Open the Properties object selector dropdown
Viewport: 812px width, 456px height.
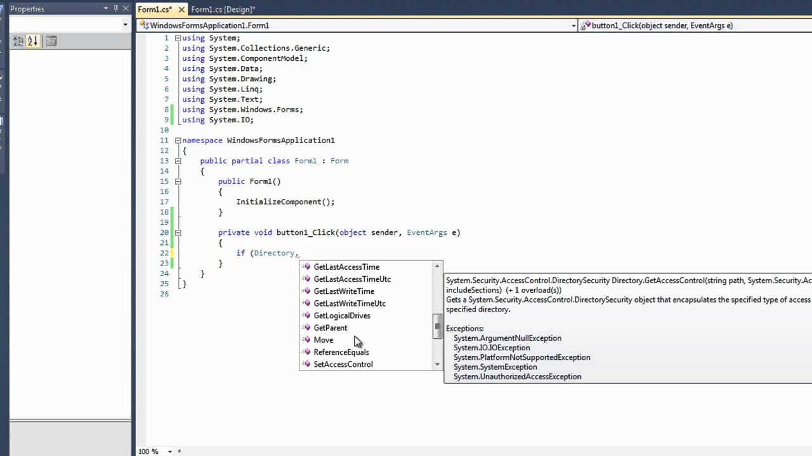[x=125, y=25]
